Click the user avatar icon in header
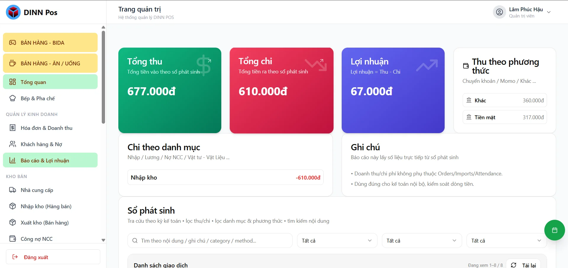The height and width of the screenshot is (268, 568). pos(499,12)
